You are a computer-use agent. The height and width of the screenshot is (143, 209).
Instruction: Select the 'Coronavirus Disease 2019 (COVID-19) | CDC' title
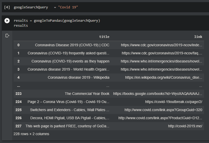(x=72, y=45)
